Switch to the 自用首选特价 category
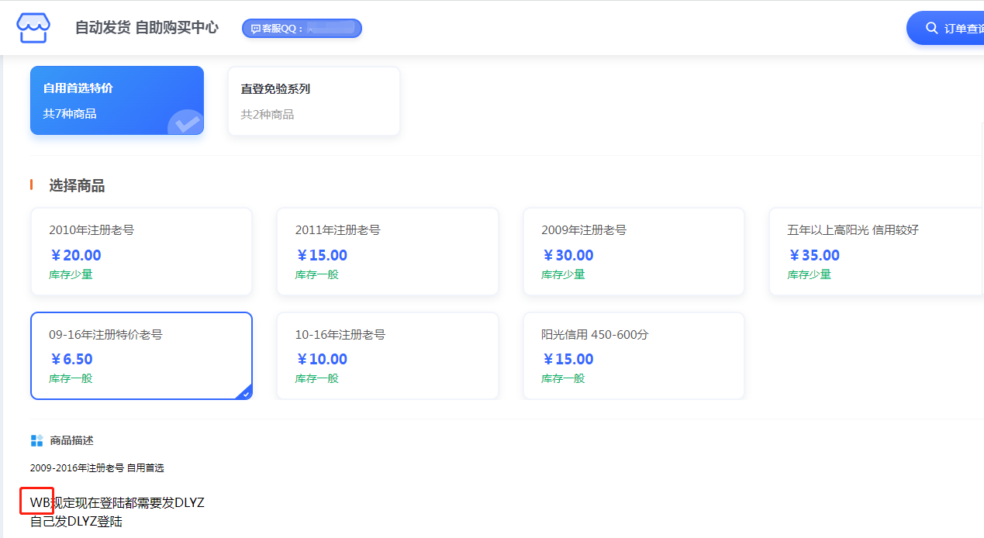The width and height of the screenshot is (984, 538). tap(117, 100)
